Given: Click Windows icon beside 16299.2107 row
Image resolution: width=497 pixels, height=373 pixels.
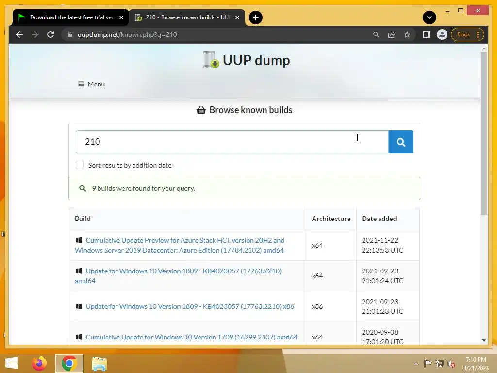Looking at the screenshot, I should point(79,337).
